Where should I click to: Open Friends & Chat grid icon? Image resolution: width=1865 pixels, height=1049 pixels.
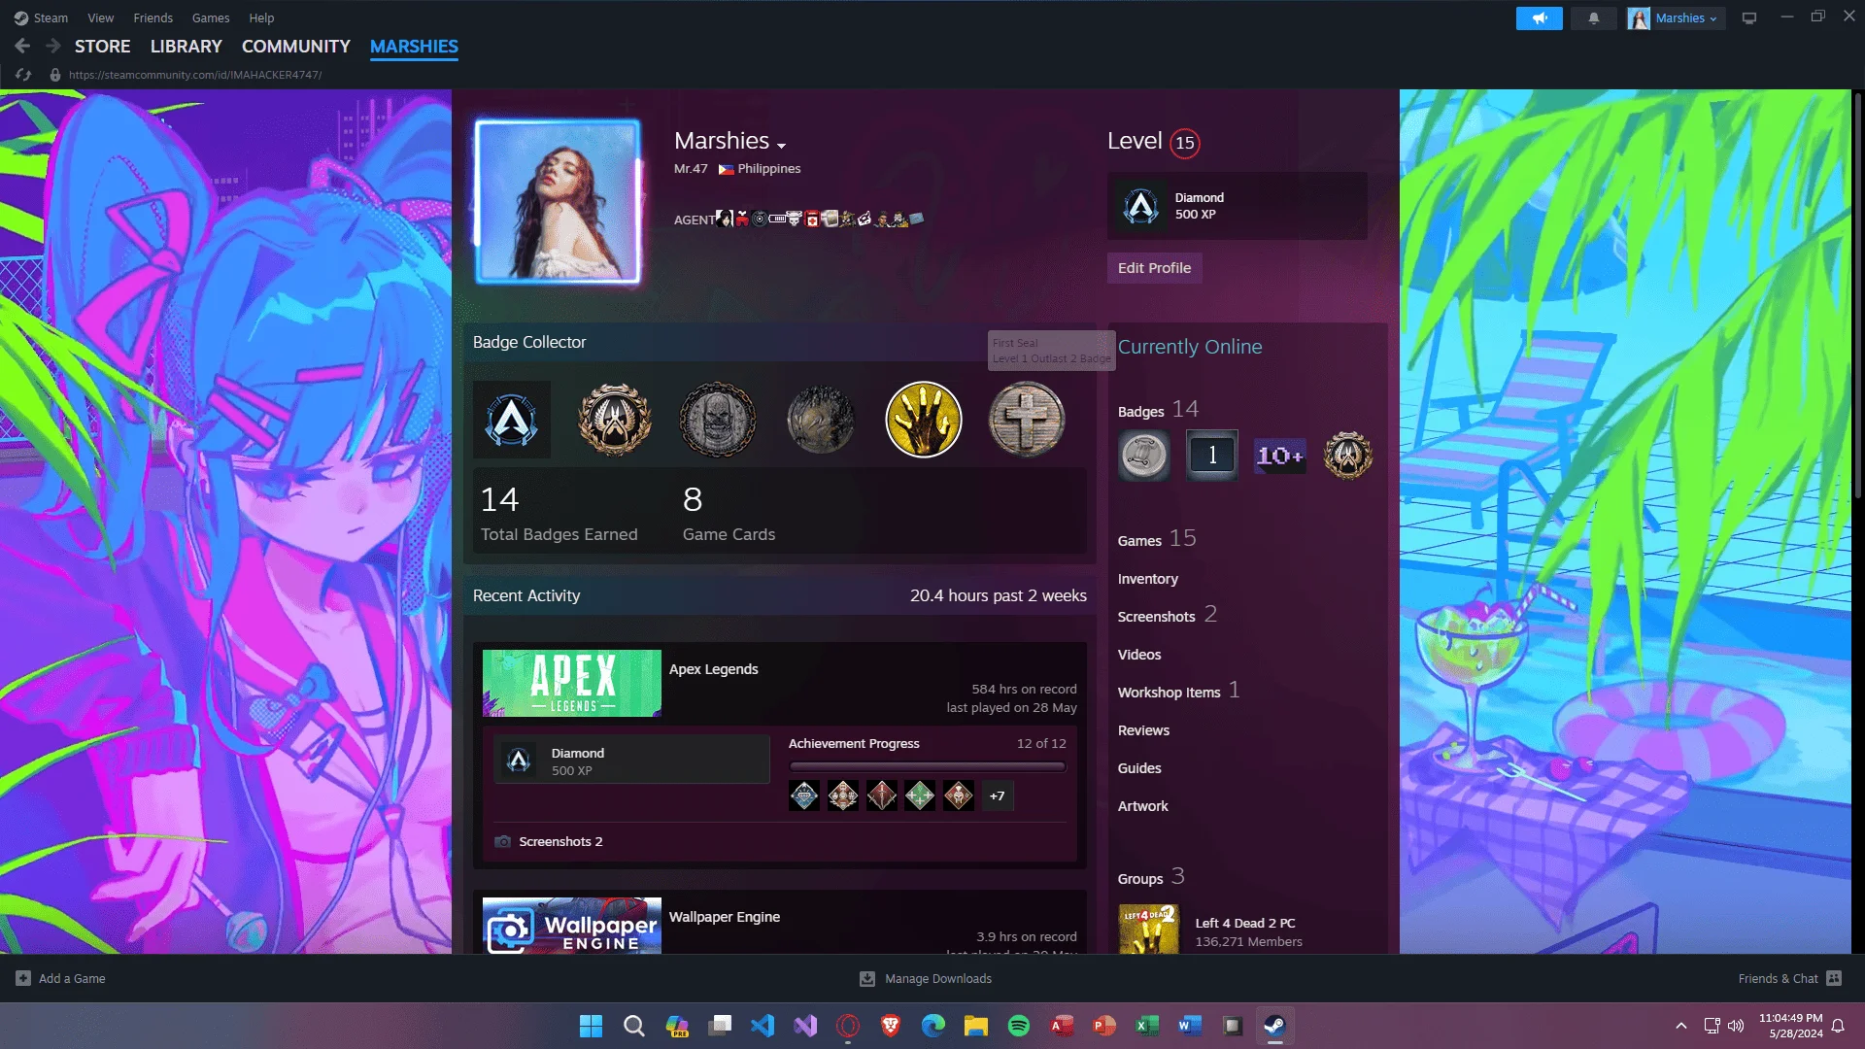click(1834, 978)
